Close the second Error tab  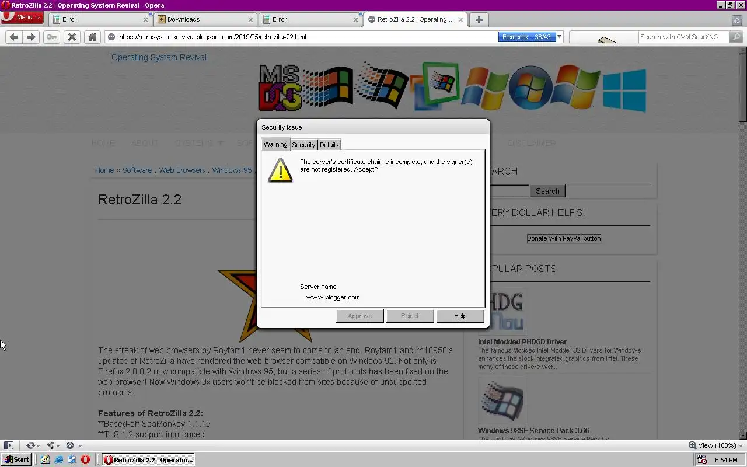point(355,19)
